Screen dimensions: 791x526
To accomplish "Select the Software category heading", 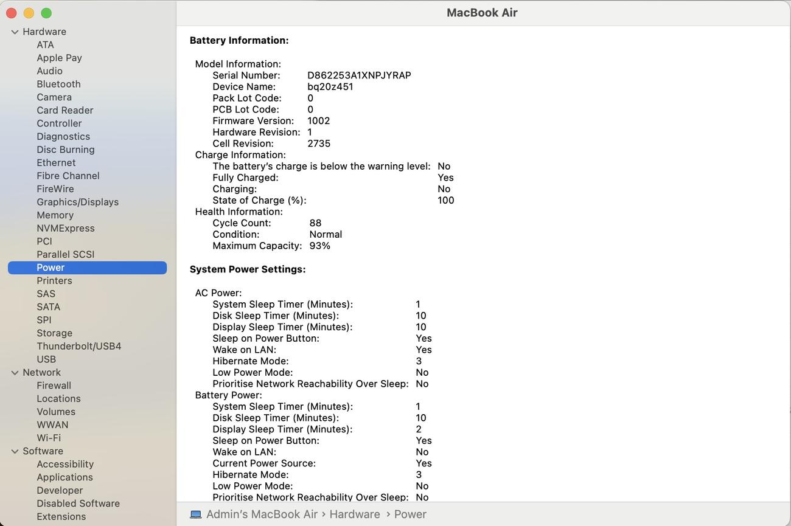I will click(43, 451).
